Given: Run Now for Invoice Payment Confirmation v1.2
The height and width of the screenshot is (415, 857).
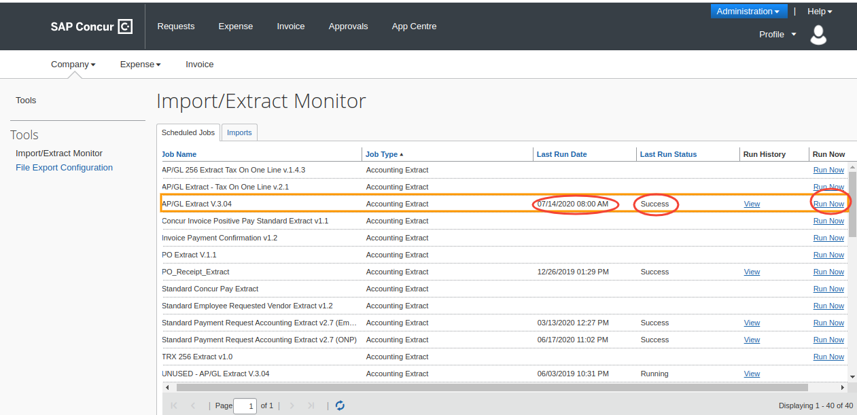Looking at the screenshot, I should click(828, 238).
